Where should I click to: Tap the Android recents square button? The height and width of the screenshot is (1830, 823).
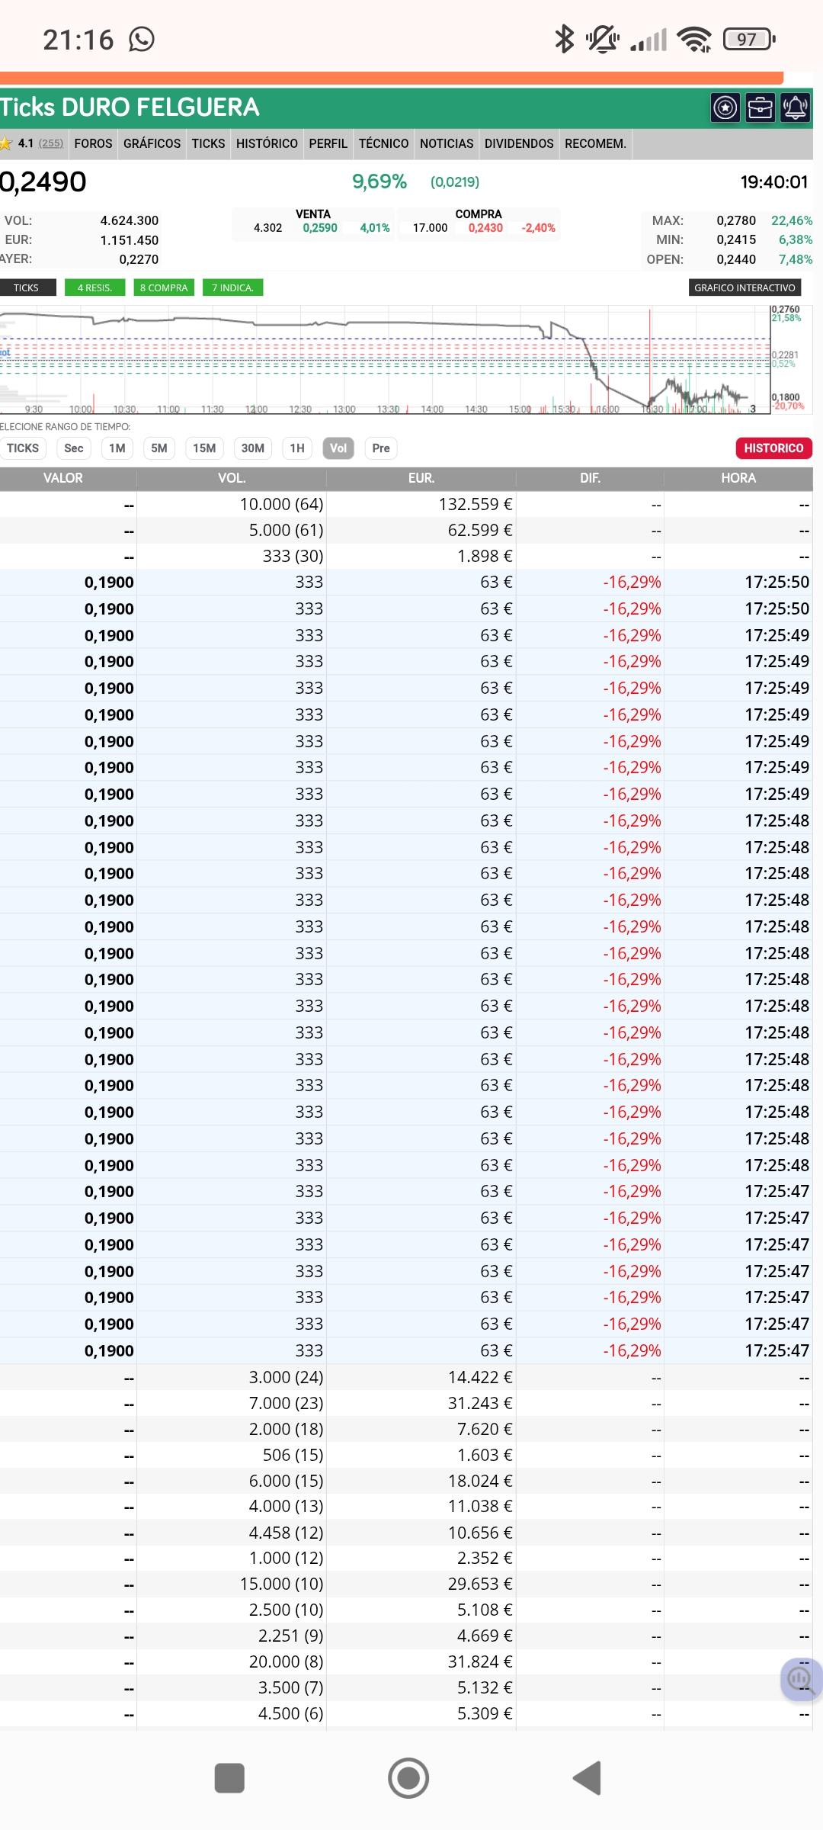[x=229, y=1778]
